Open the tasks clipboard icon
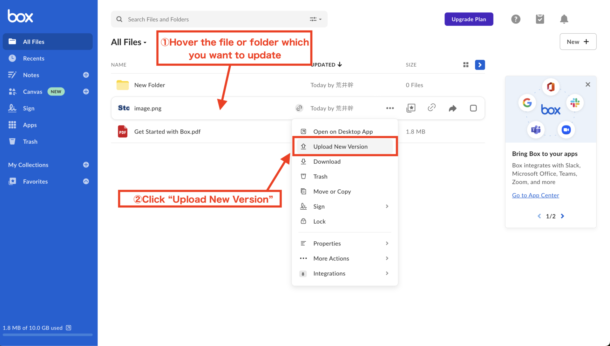The height and width of the screenshot is (346, 610). [540, 19]
